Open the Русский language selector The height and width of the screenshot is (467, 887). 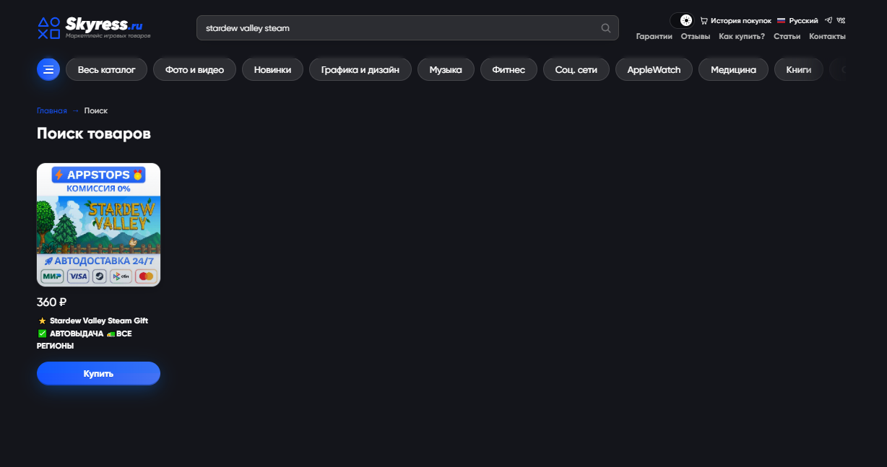[797, 21]
